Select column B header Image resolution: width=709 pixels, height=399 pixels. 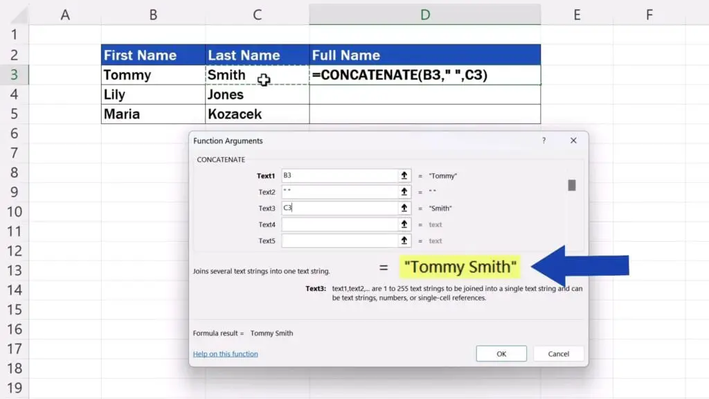(153, 15)
